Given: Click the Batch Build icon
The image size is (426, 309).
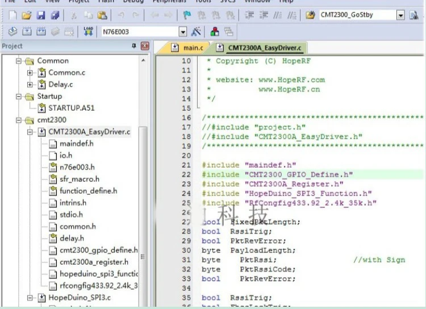Looking at the screenshot, I should 55,32.
